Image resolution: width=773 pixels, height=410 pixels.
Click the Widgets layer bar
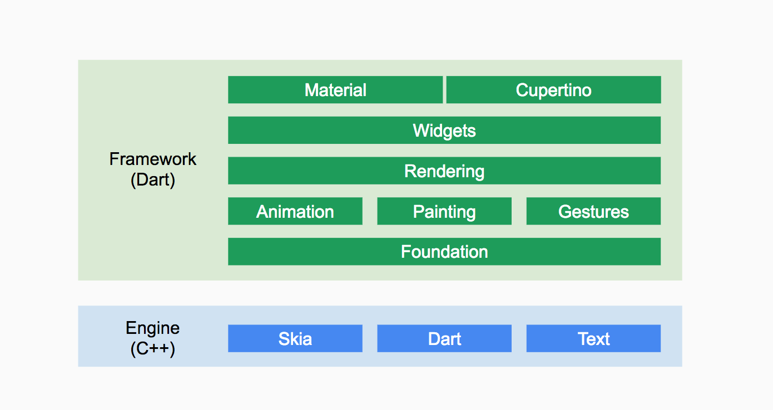[x=444, y=131]
